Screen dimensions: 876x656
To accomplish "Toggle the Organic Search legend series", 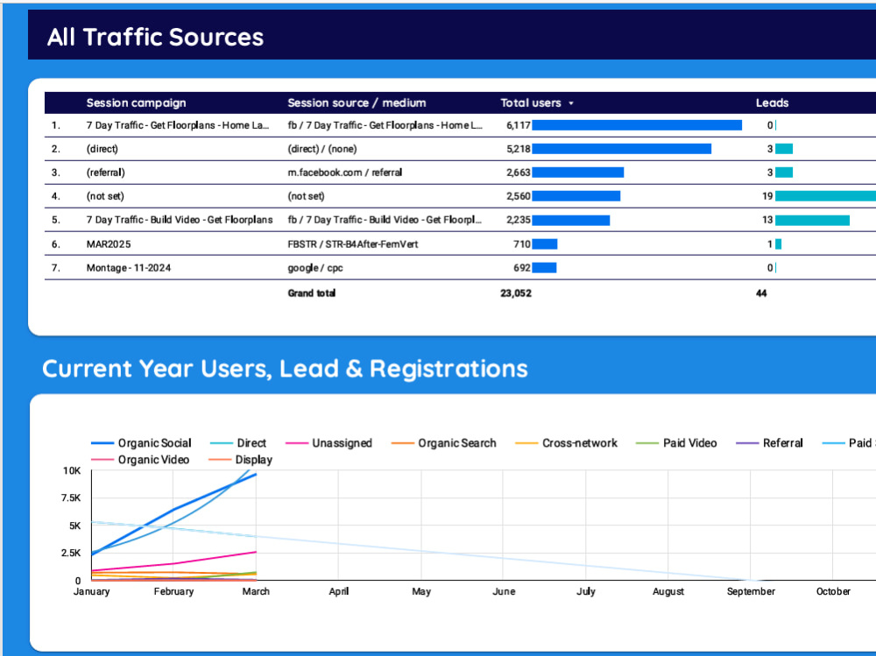I will tap(443, 443).
